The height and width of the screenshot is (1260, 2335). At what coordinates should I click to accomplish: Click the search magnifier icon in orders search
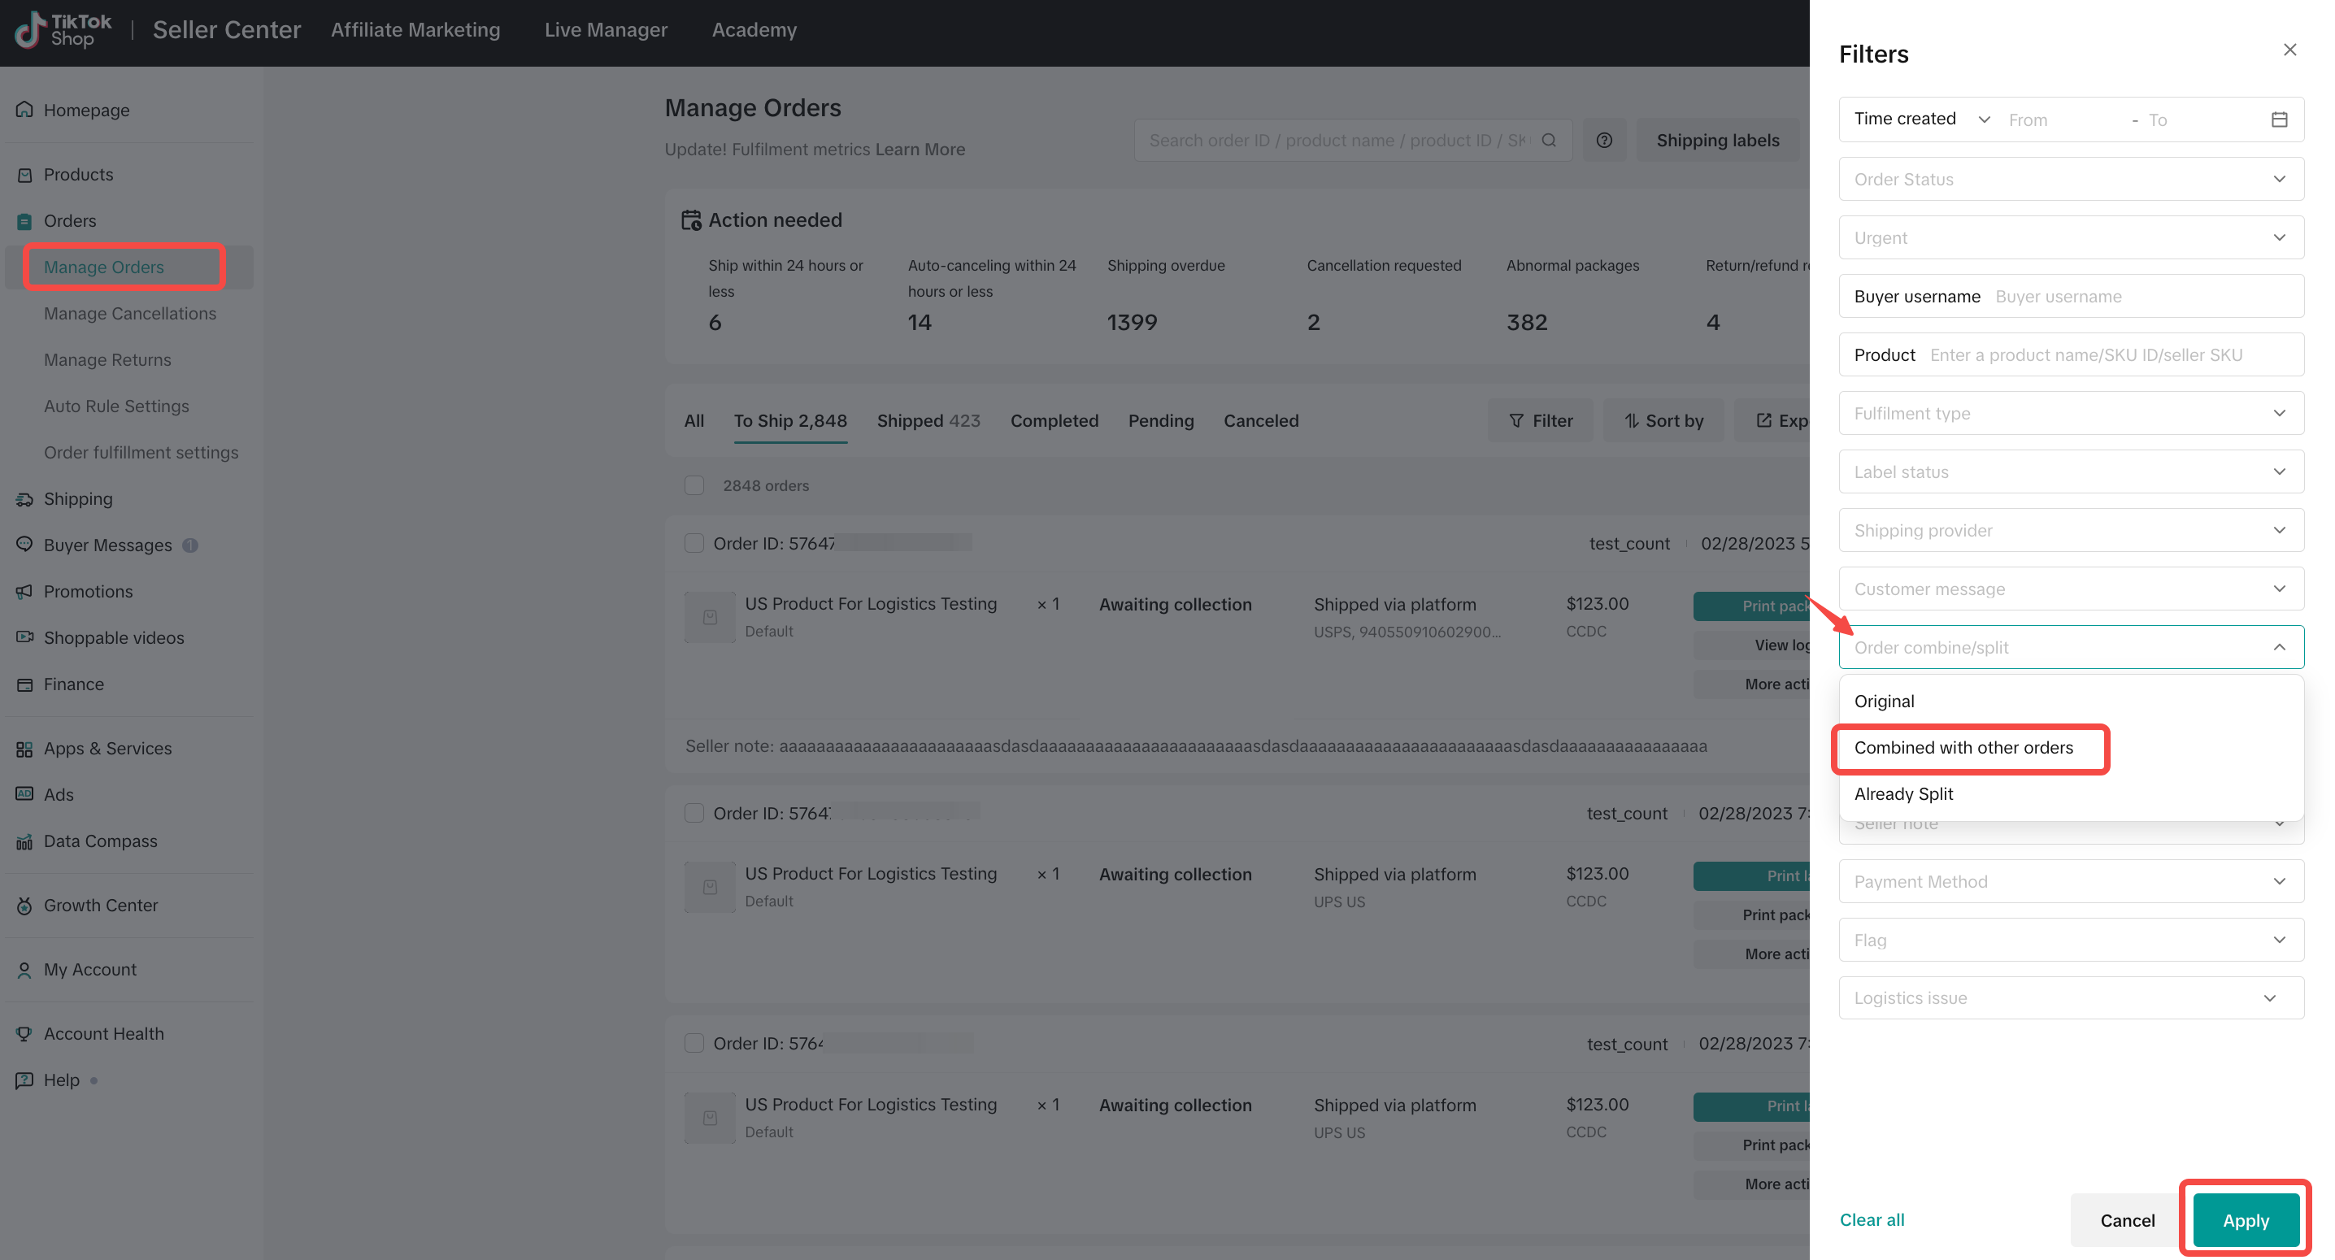(1549, 141)
